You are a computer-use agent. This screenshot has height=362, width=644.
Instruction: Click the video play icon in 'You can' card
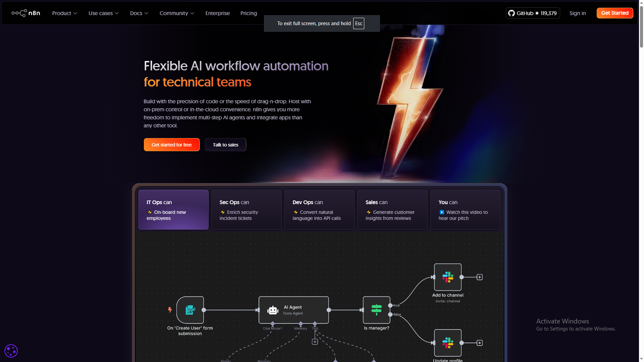441,212
